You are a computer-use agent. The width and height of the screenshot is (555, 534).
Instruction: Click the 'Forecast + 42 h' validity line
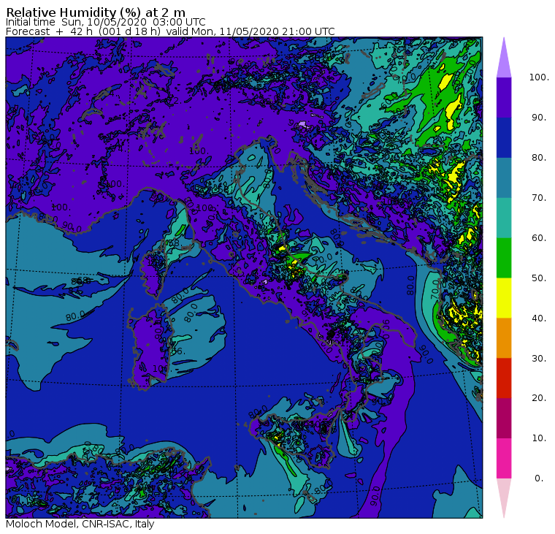pyautogui.click(x=170, y=31)
